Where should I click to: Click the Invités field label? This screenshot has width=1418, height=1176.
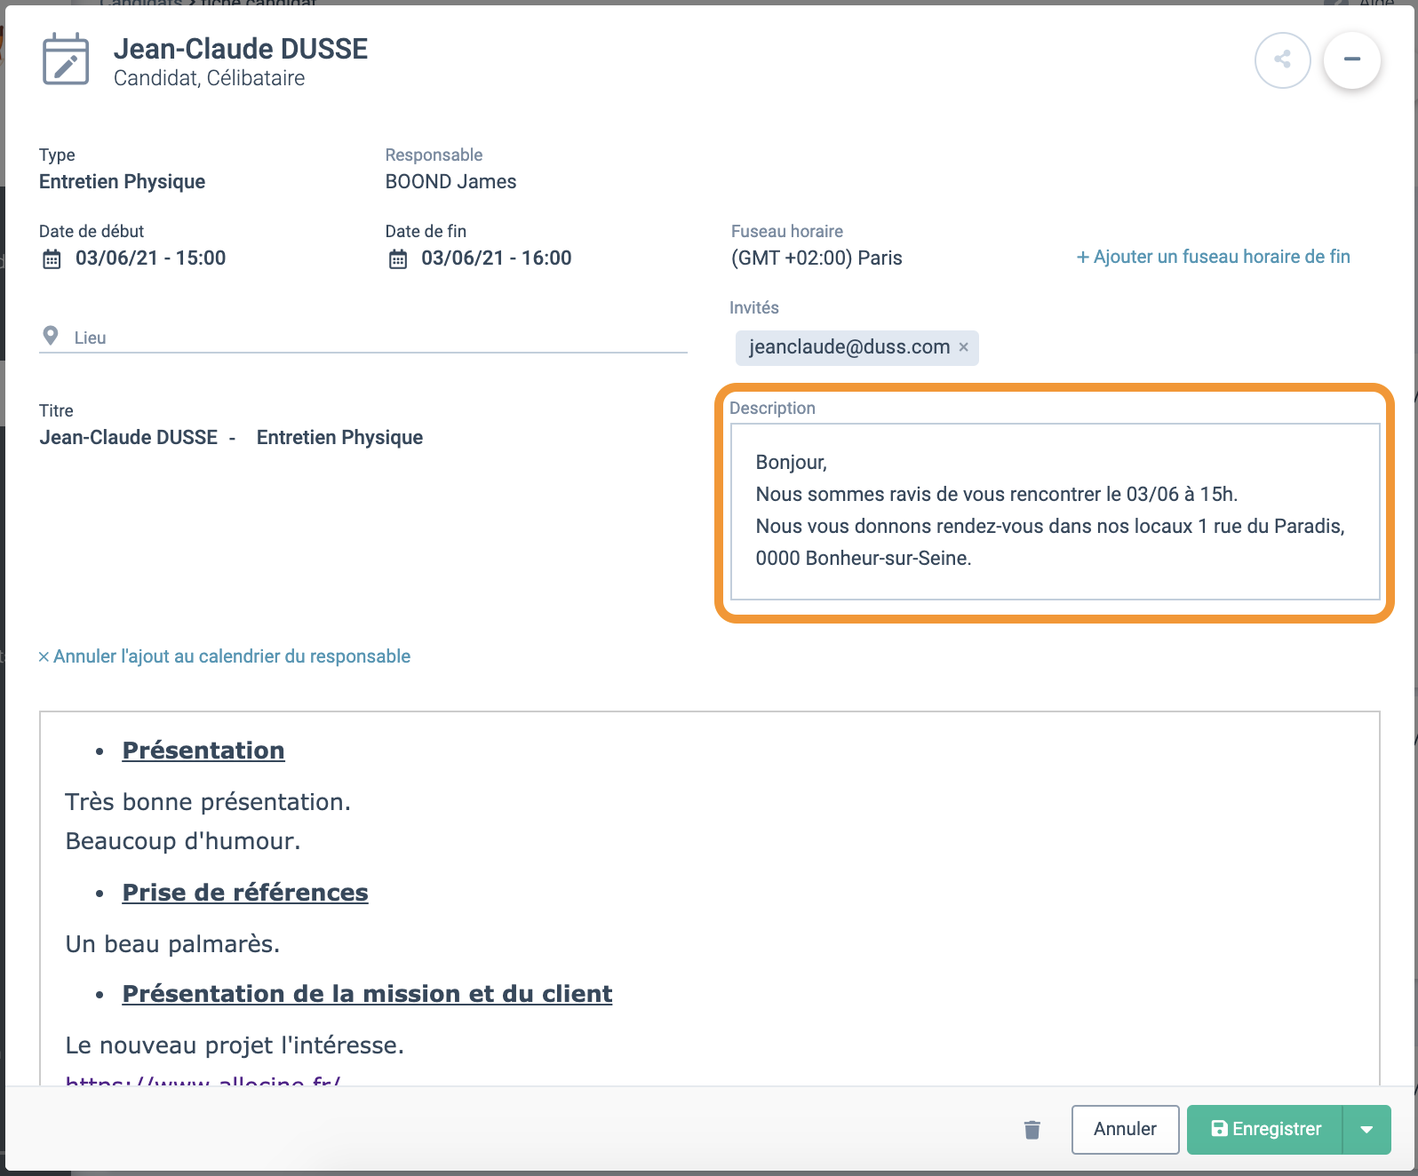pyautogui.click(x=754, y=307)
